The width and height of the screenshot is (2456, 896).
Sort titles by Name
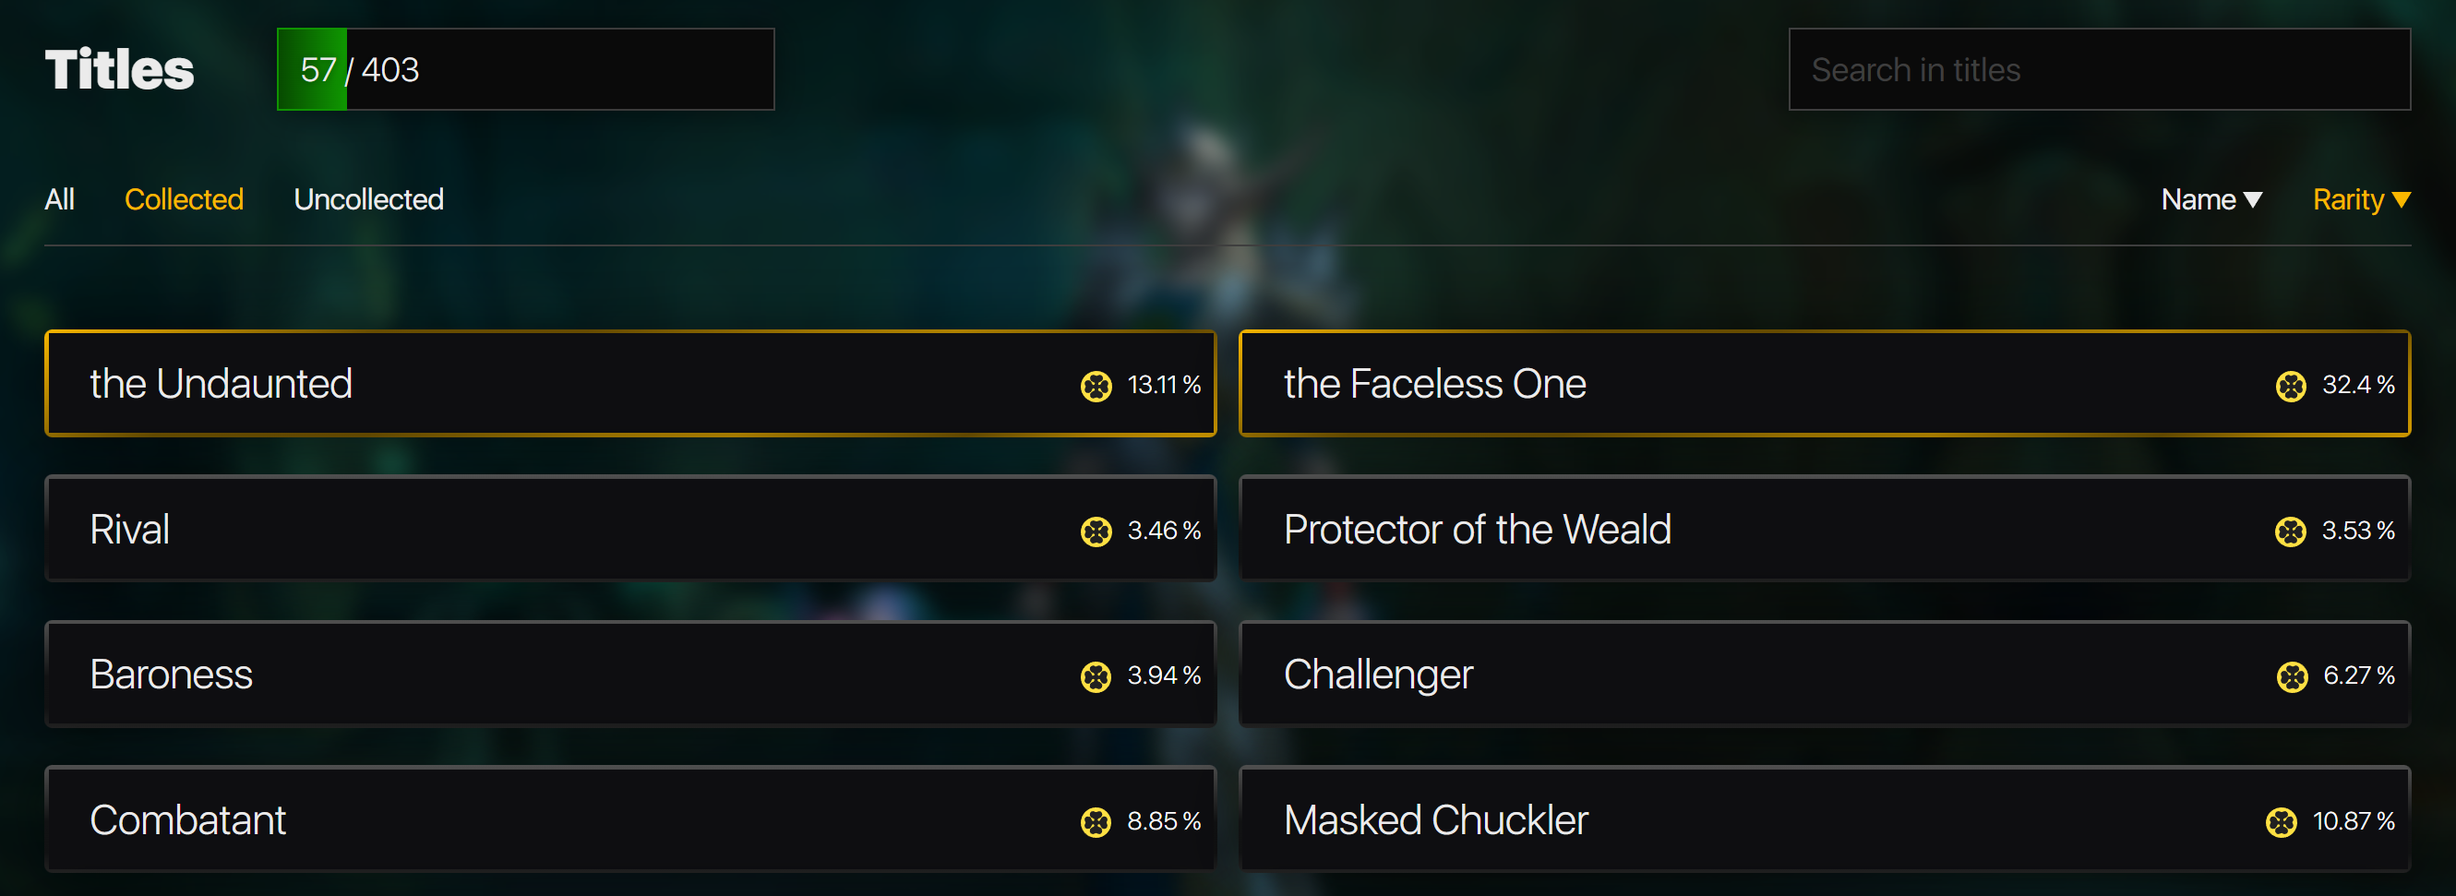pos(2211,199)
